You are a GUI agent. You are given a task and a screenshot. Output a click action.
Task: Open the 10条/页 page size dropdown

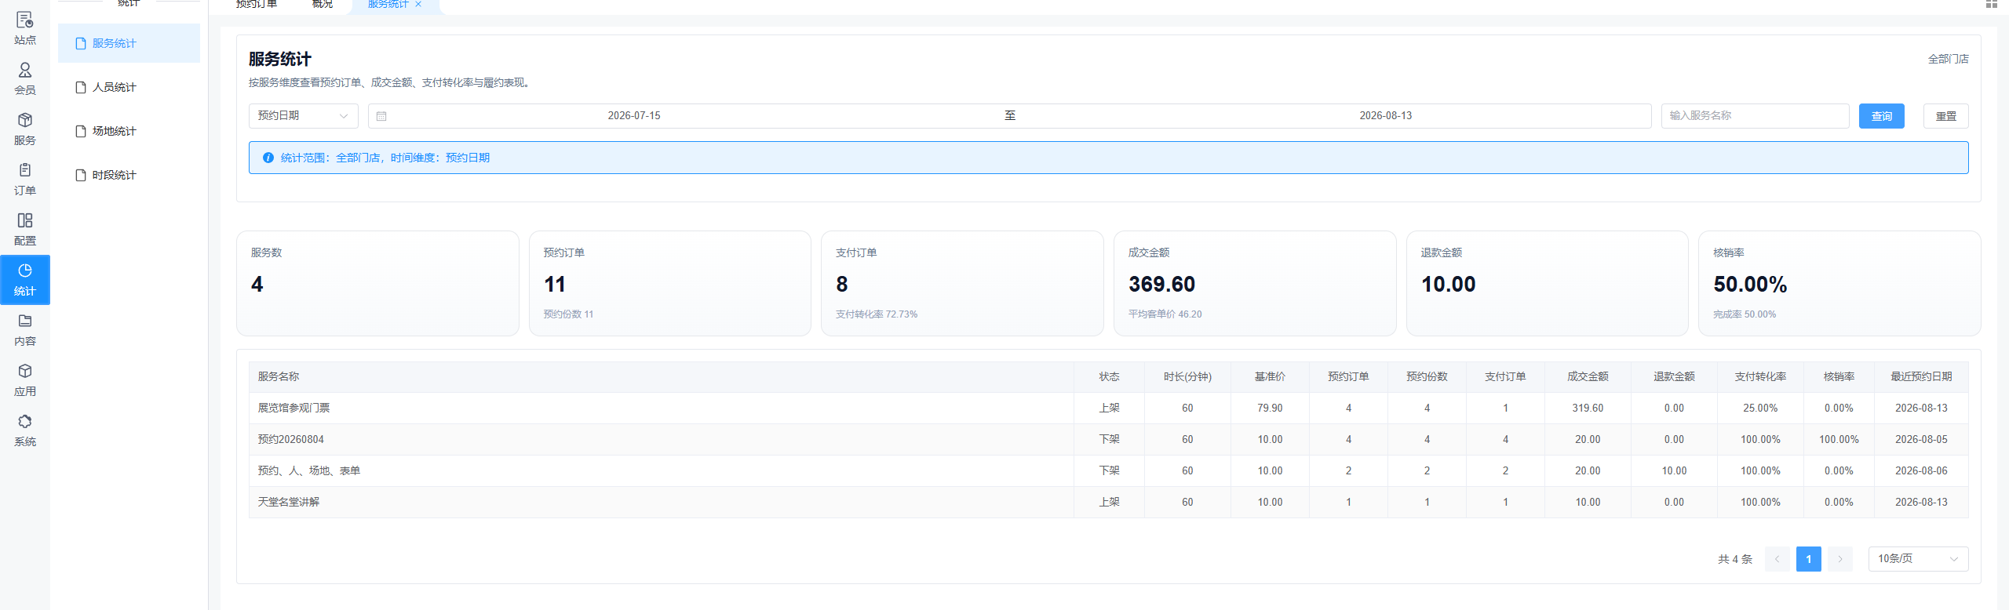1918,559
